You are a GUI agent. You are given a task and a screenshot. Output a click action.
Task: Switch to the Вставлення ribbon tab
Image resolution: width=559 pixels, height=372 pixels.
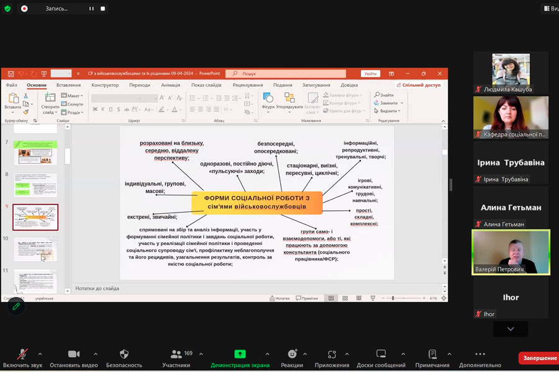68,85
